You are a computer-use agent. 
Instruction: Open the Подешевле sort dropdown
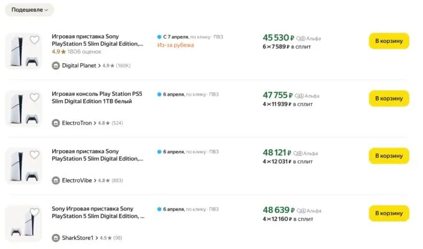(29, 10)
